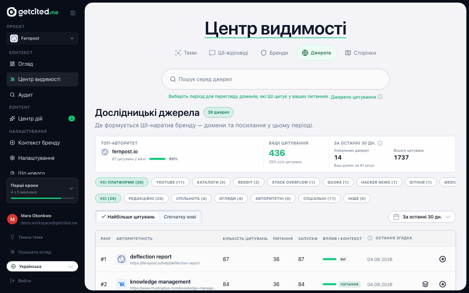This screenshot has width=469, height=293.
Task: Click influence bar in deflection report row
Action: pos(330,259)
